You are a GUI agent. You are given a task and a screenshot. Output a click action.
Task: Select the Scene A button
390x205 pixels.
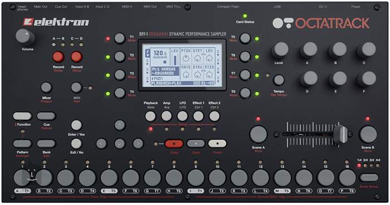pos(258,134)
